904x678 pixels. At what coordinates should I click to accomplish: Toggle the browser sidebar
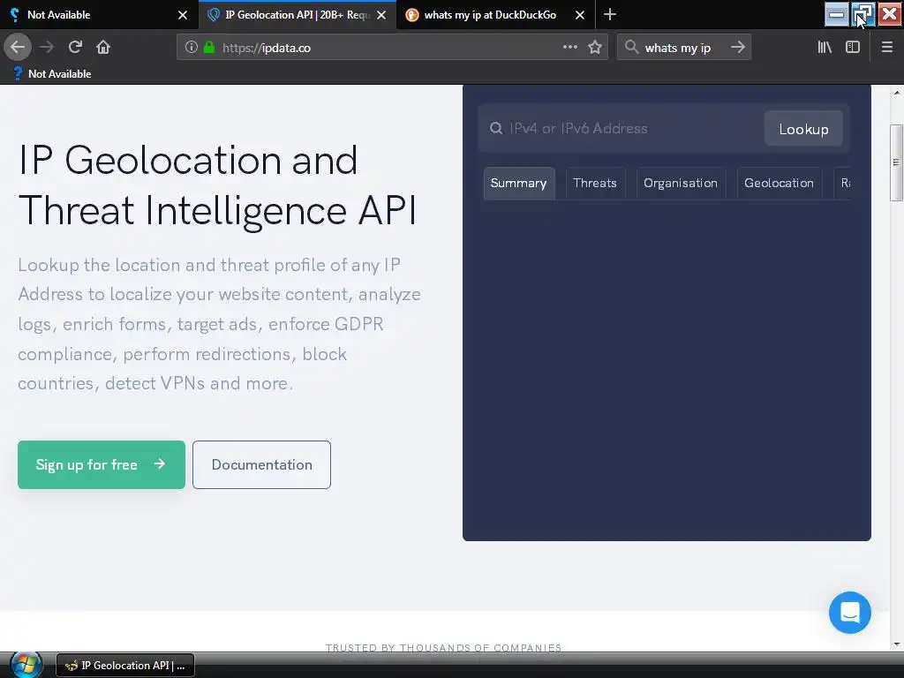(853, 48)
